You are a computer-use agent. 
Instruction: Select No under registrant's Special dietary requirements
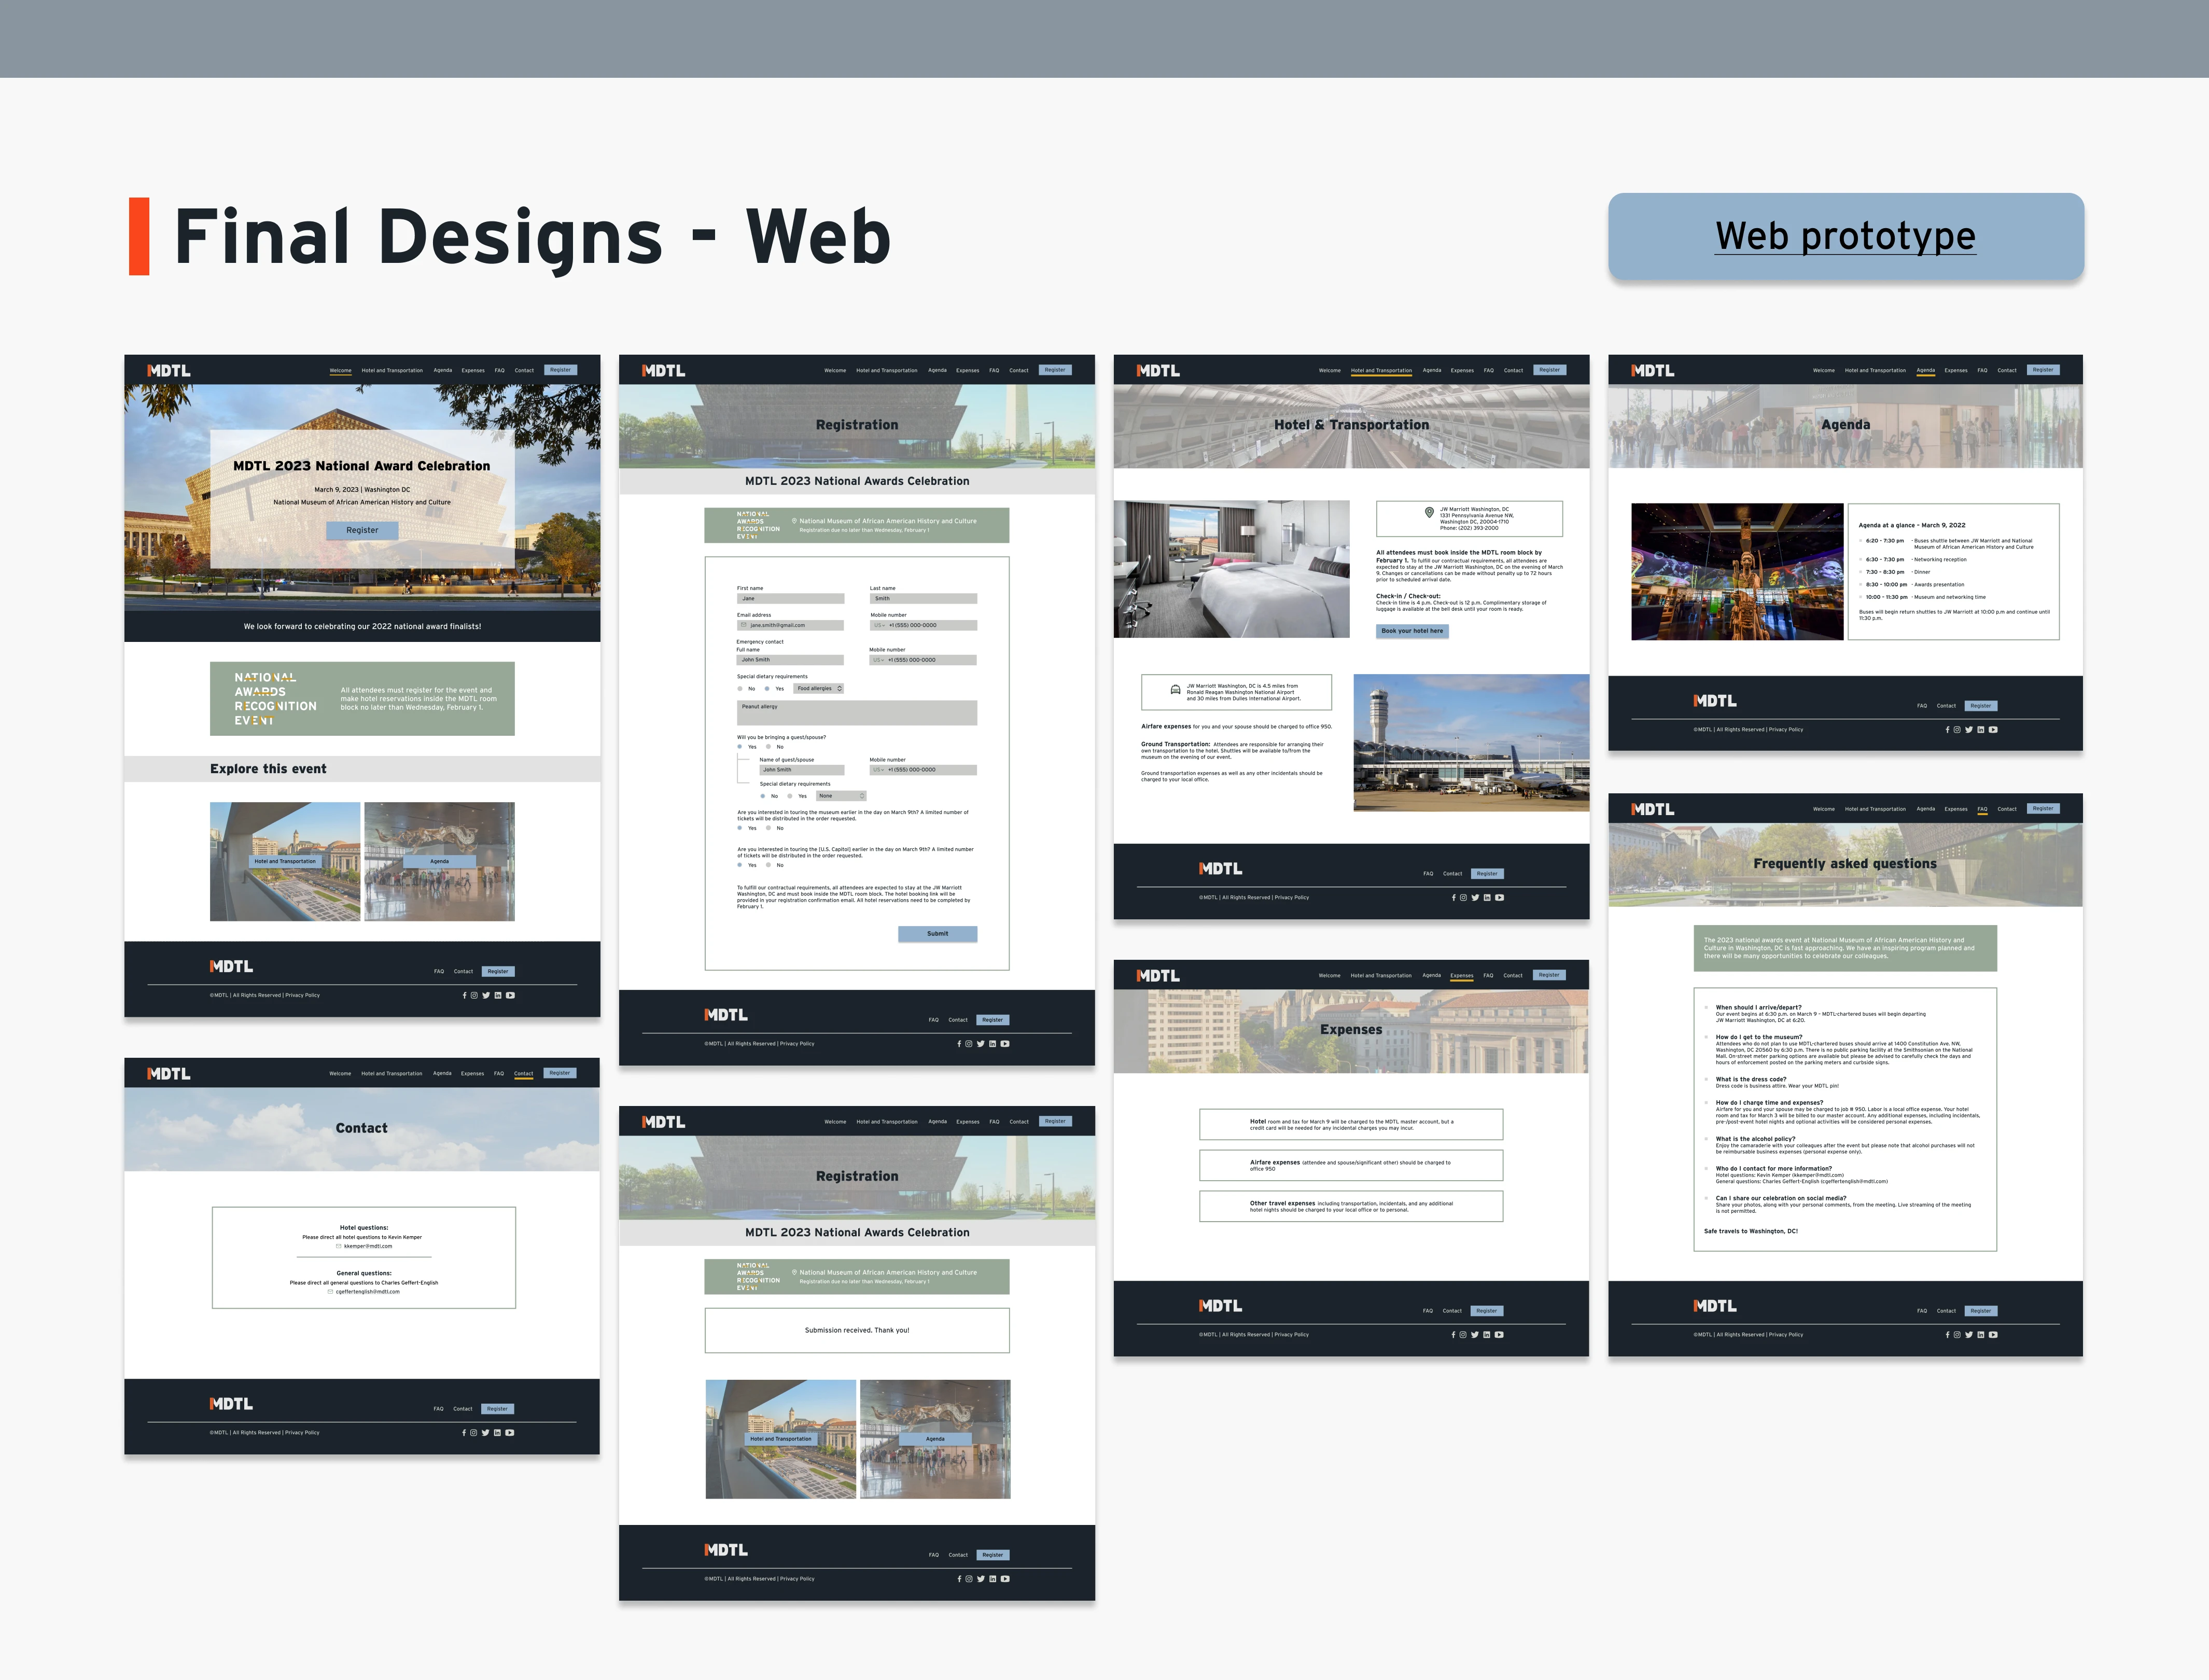pos(740,688)
